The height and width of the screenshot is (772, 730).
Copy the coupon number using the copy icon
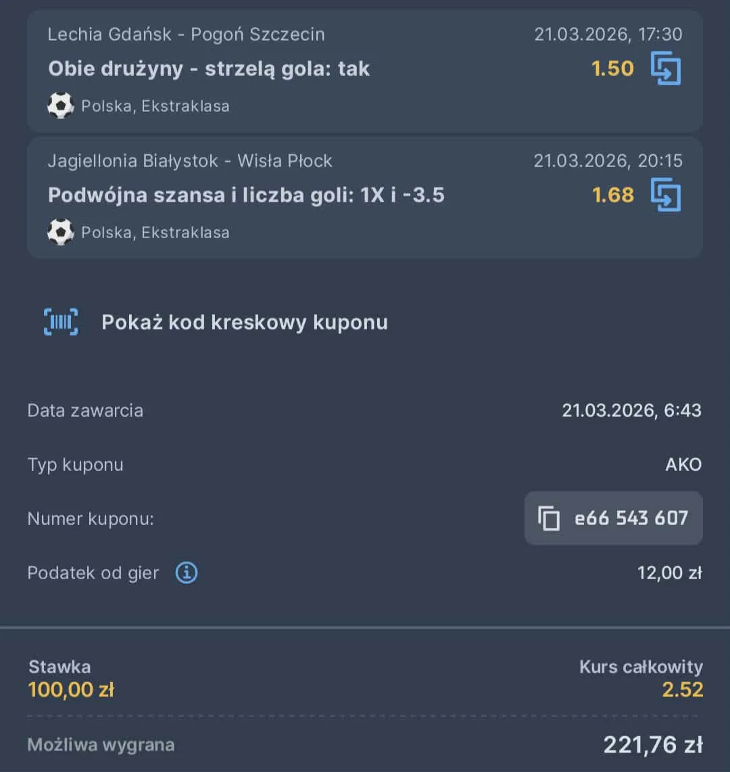[x=550, y=518]
